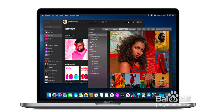
Task: Open the File menu
Action: click(x=53, y=15)
